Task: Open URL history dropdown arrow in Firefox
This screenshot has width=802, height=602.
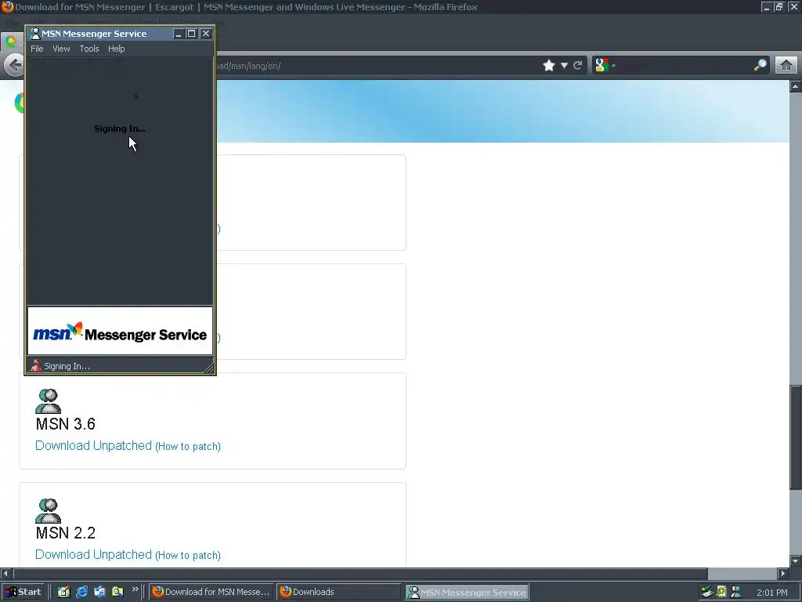Action: pos(564,66)
